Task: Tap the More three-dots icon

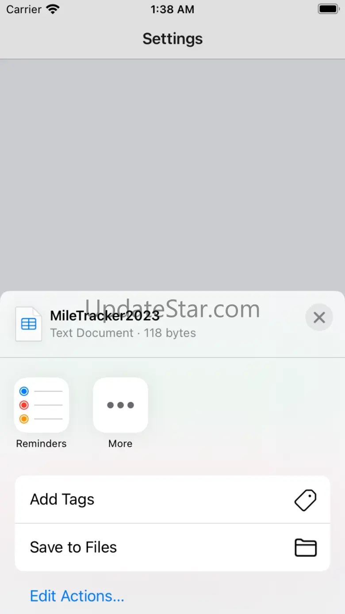Action: click(120, 405)
